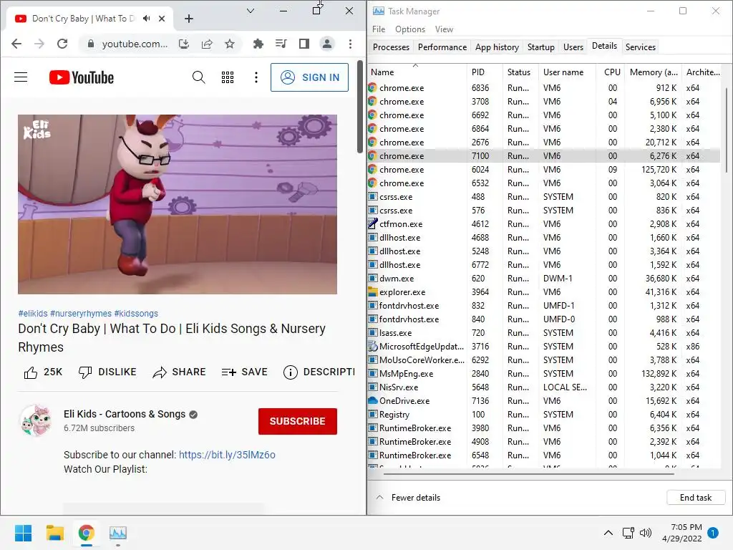Switch to Startup tab

tap(541, 47)
